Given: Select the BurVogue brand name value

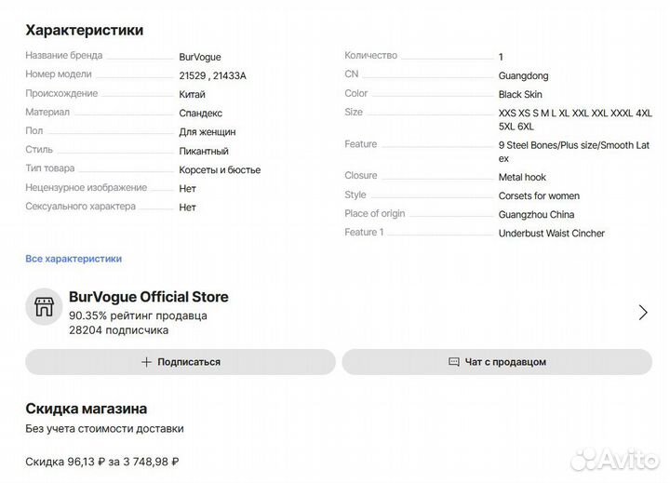Looking at the screenshot, I should point(200,57).
